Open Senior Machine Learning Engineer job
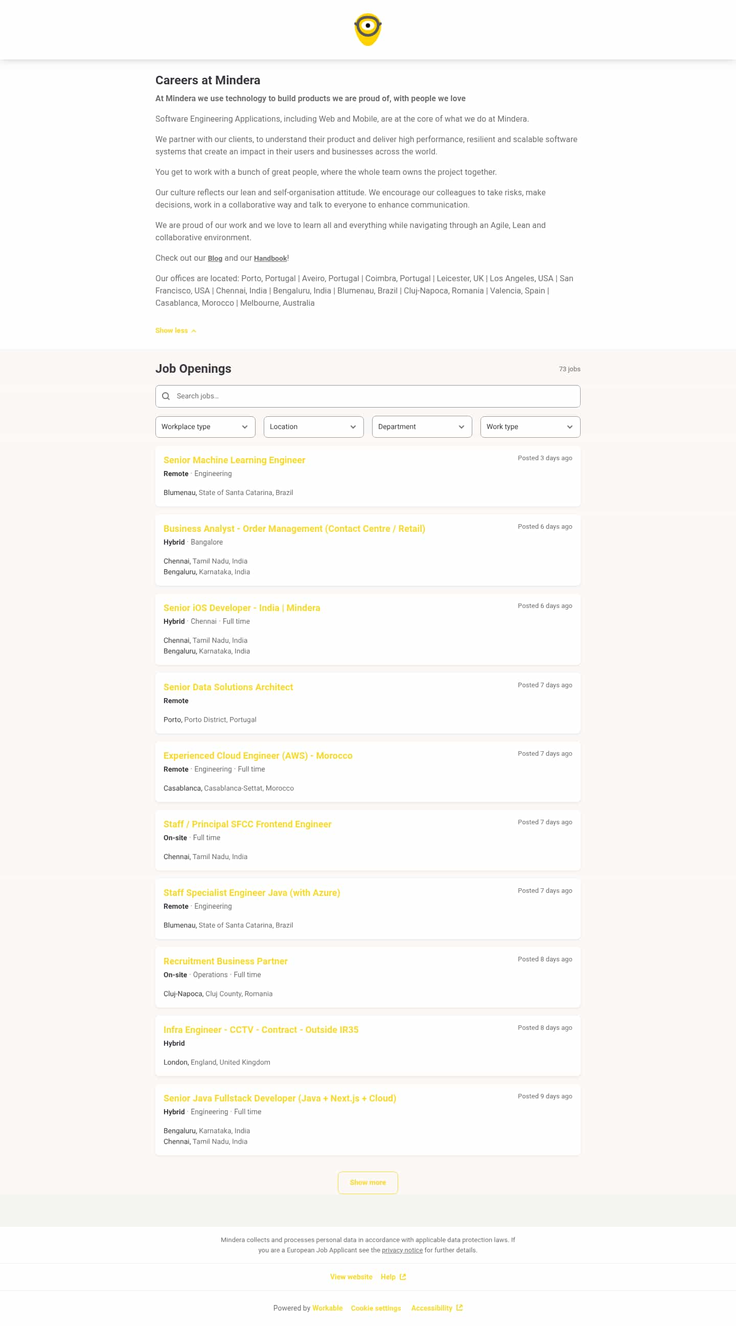This screenshot has width=736, height=1326. [x=235, y=460]
